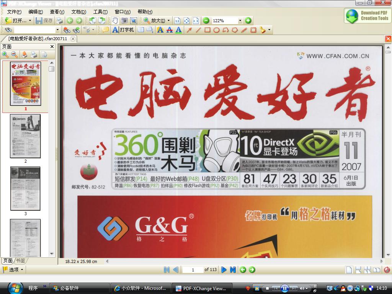
Task: Print the document with the printer icon
Action: pyautogui.click(x=59, y=21)
